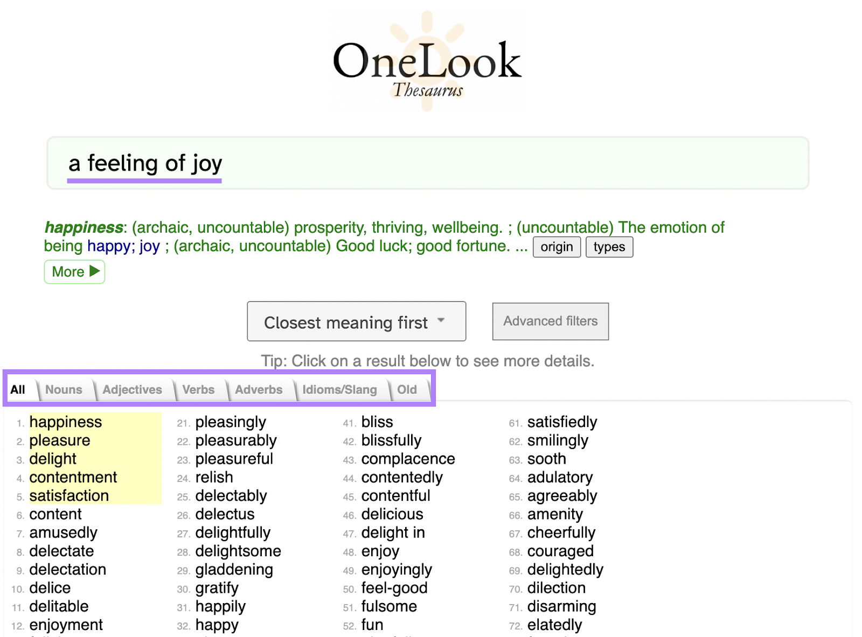Follow the 'joy' link in the definition
This screenshot has width=862, height=637.
150,246
